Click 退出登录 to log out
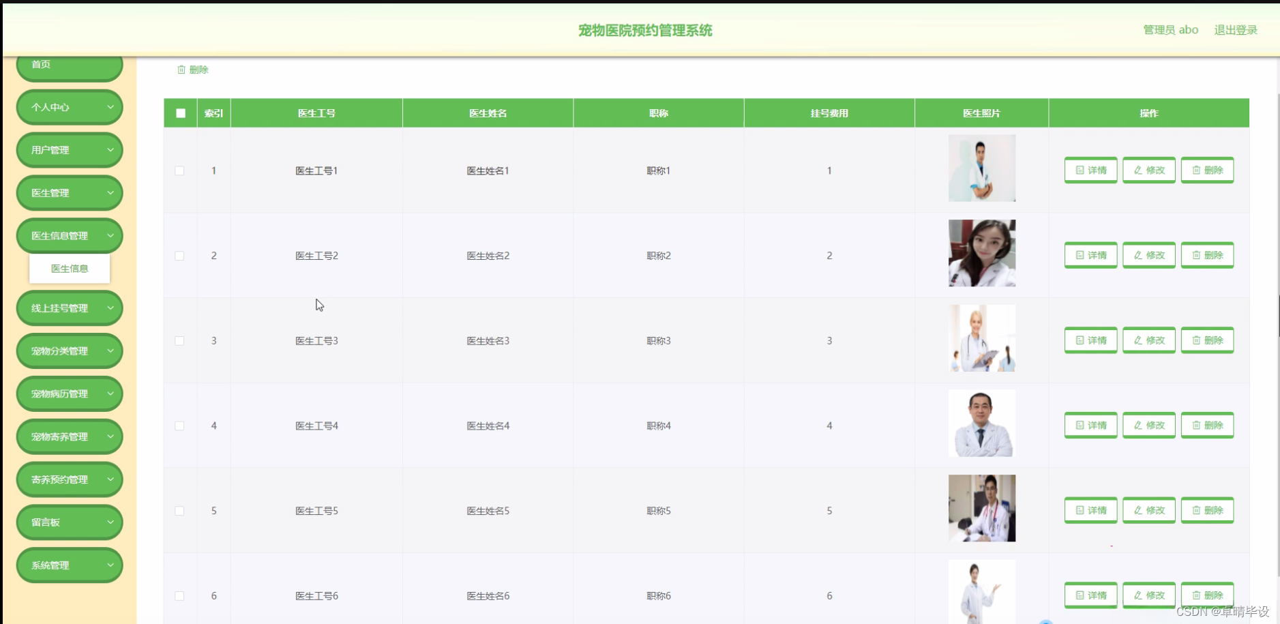The height and width of the screenshot is (624, 1280). (x=1235, y=29)
